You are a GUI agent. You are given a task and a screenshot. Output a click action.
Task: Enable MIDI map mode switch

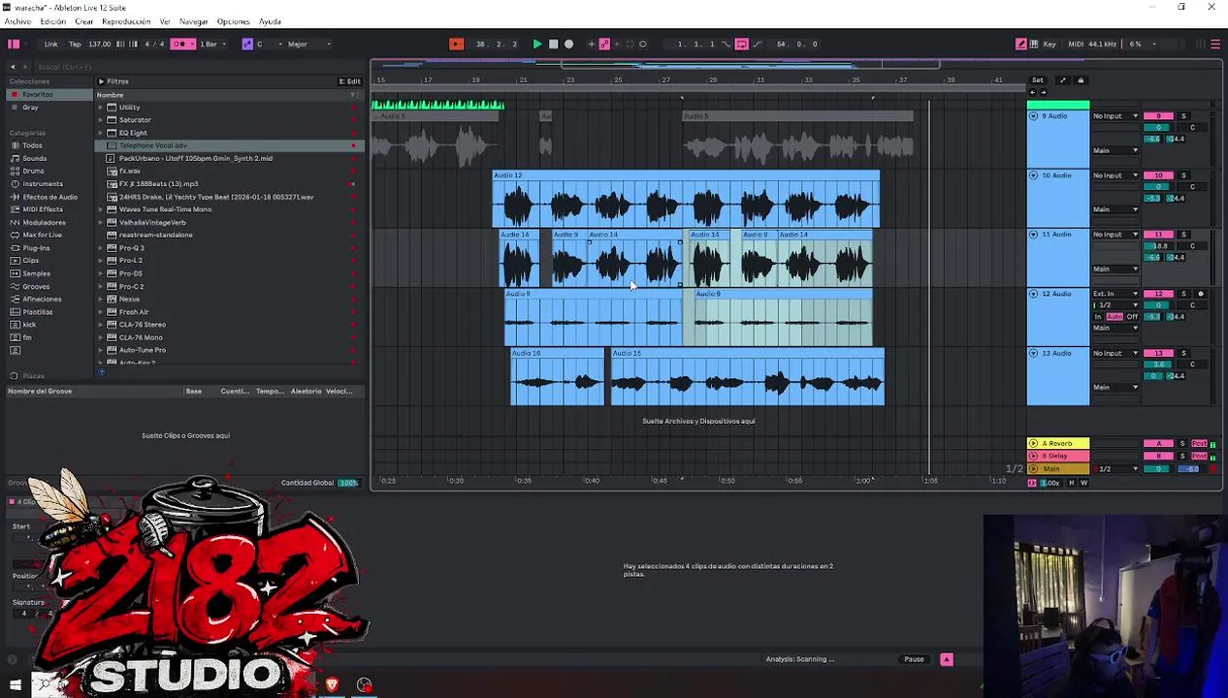point(1076,44)
